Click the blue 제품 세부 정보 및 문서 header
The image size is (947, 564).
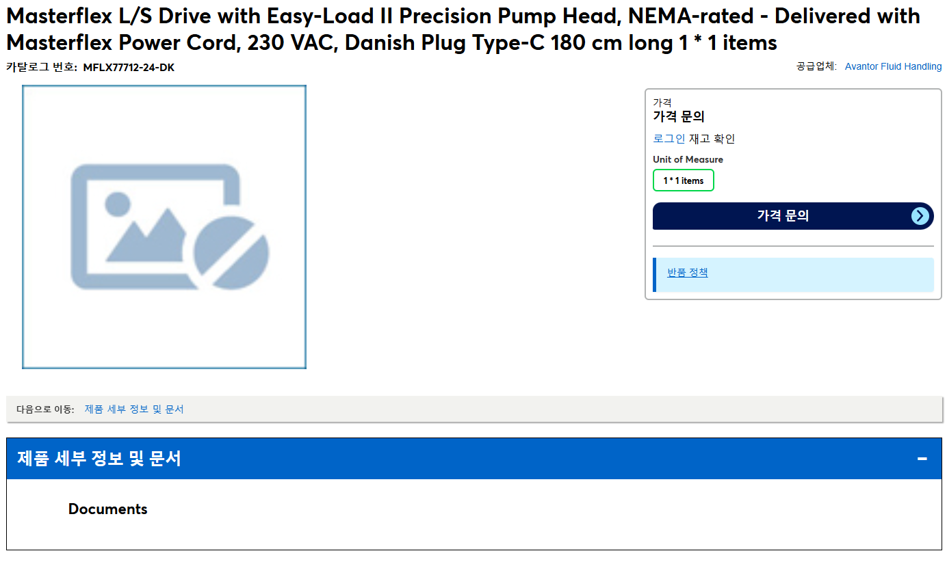[474, 459]
